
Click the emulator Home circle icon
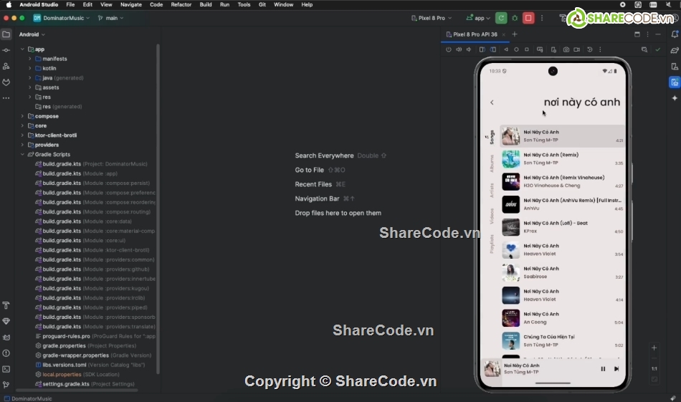click(x=516, y=49)
